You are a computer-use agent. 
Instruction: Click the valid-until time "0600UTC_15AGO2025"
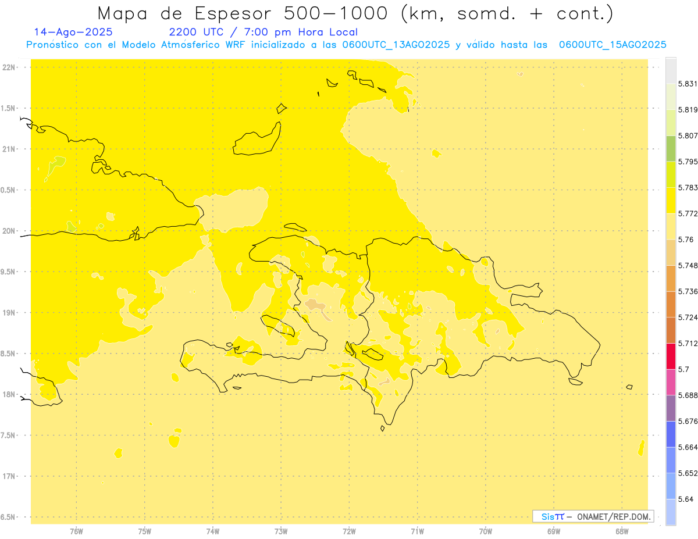[612, 45]
